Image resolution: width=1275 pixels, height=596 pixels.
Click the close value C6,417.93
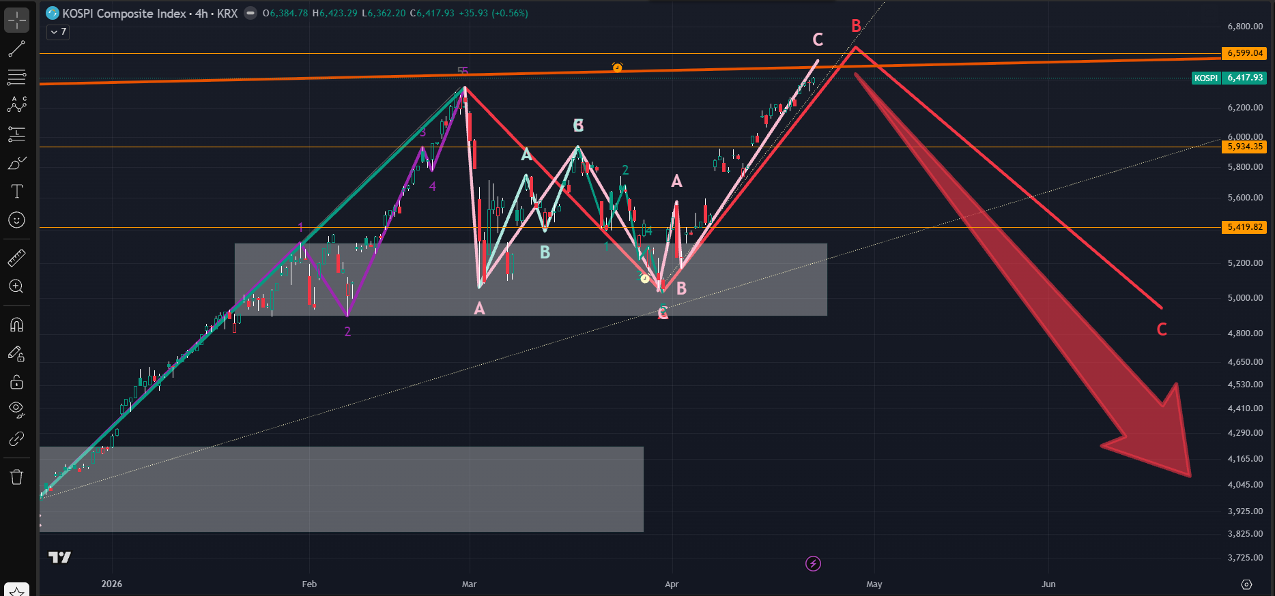coord(432,13)
